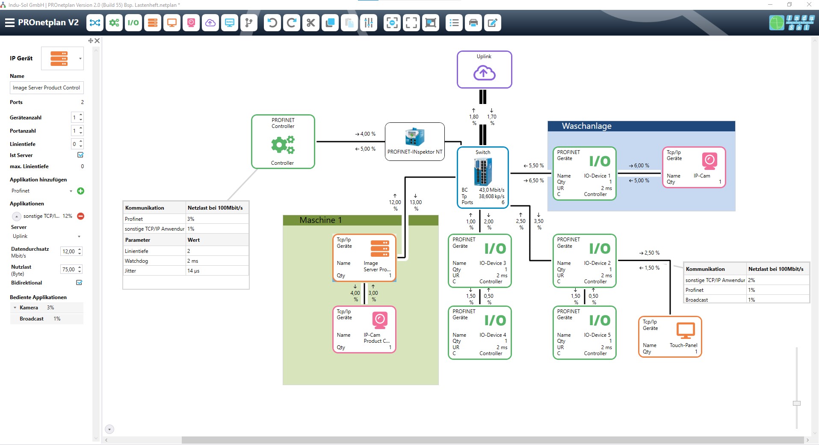Click the Undo arrow in the toolbar
This screenshot has height=445, width=819.
click(272, 23)
